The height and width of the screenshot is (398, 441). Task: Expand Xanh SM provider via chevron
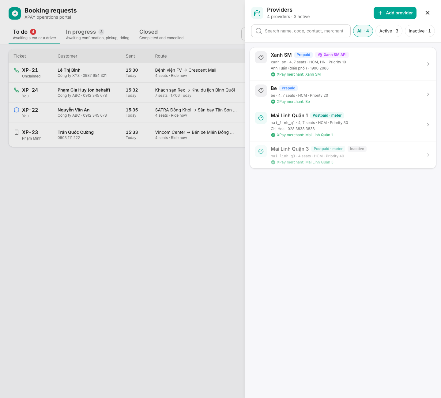pos(428,64)
